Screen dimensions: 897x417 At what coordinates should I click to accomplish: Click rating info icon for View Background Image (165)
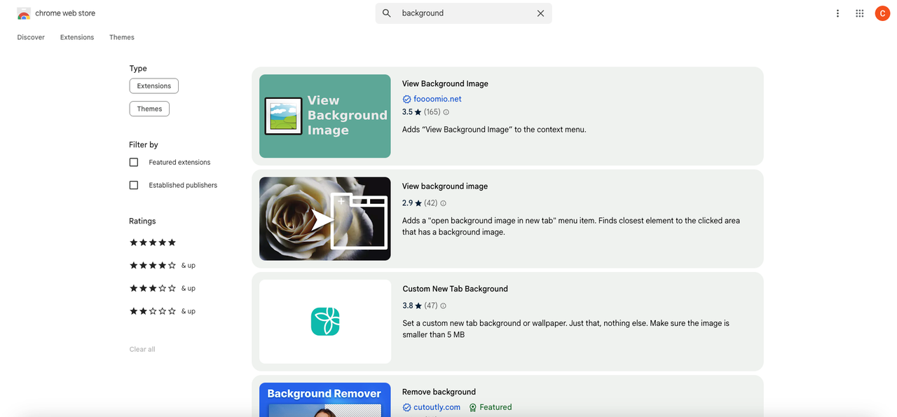pos(446,112)
